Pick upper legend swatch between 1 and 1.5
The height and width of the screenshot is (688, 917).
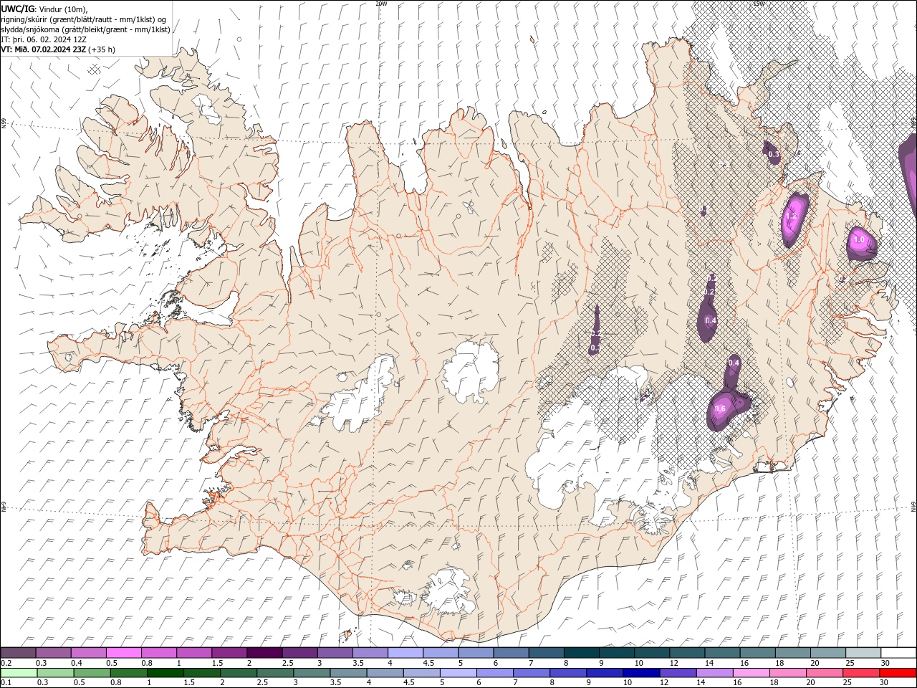[193, 653]
